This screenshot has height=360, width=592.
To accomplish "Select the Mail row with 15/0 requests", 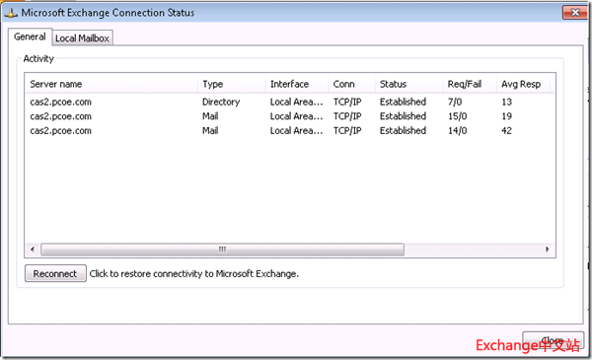I will click(289, 116).
